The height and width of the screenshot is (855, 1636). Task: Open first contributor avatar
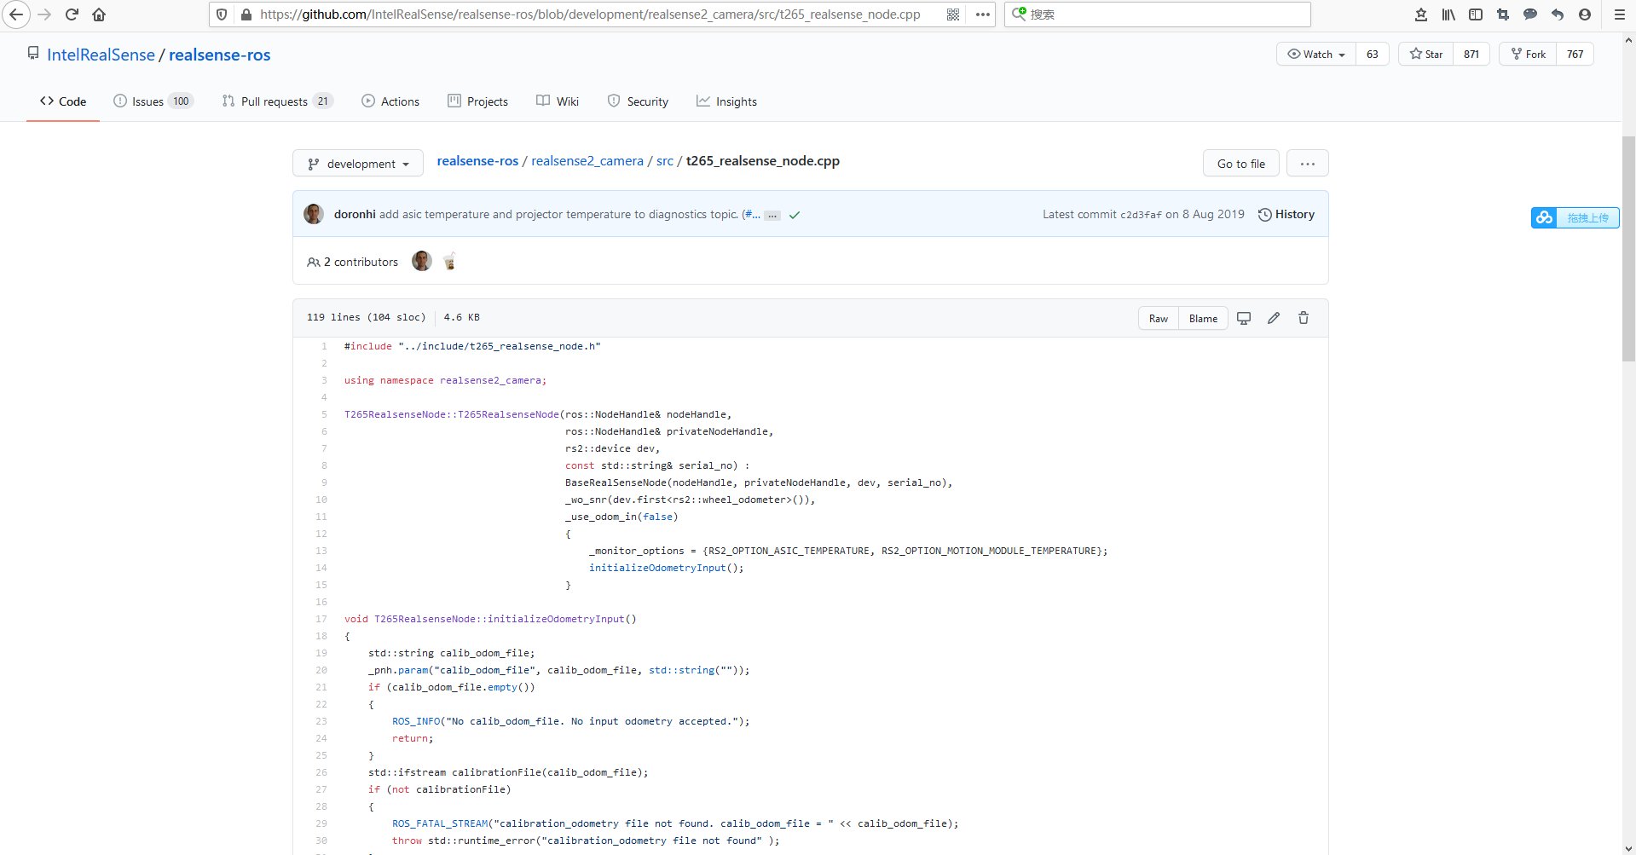pos(422,261)
